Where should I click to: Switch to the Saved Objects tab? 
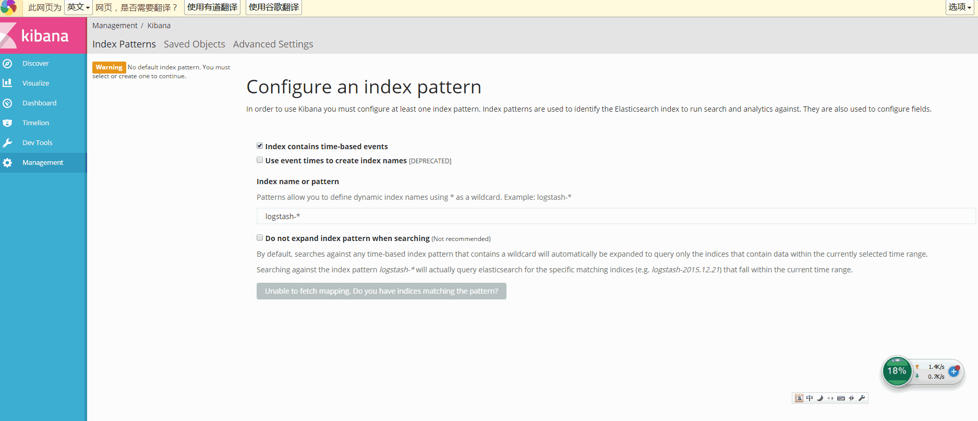pyautogui.click(x=195, y=44)
